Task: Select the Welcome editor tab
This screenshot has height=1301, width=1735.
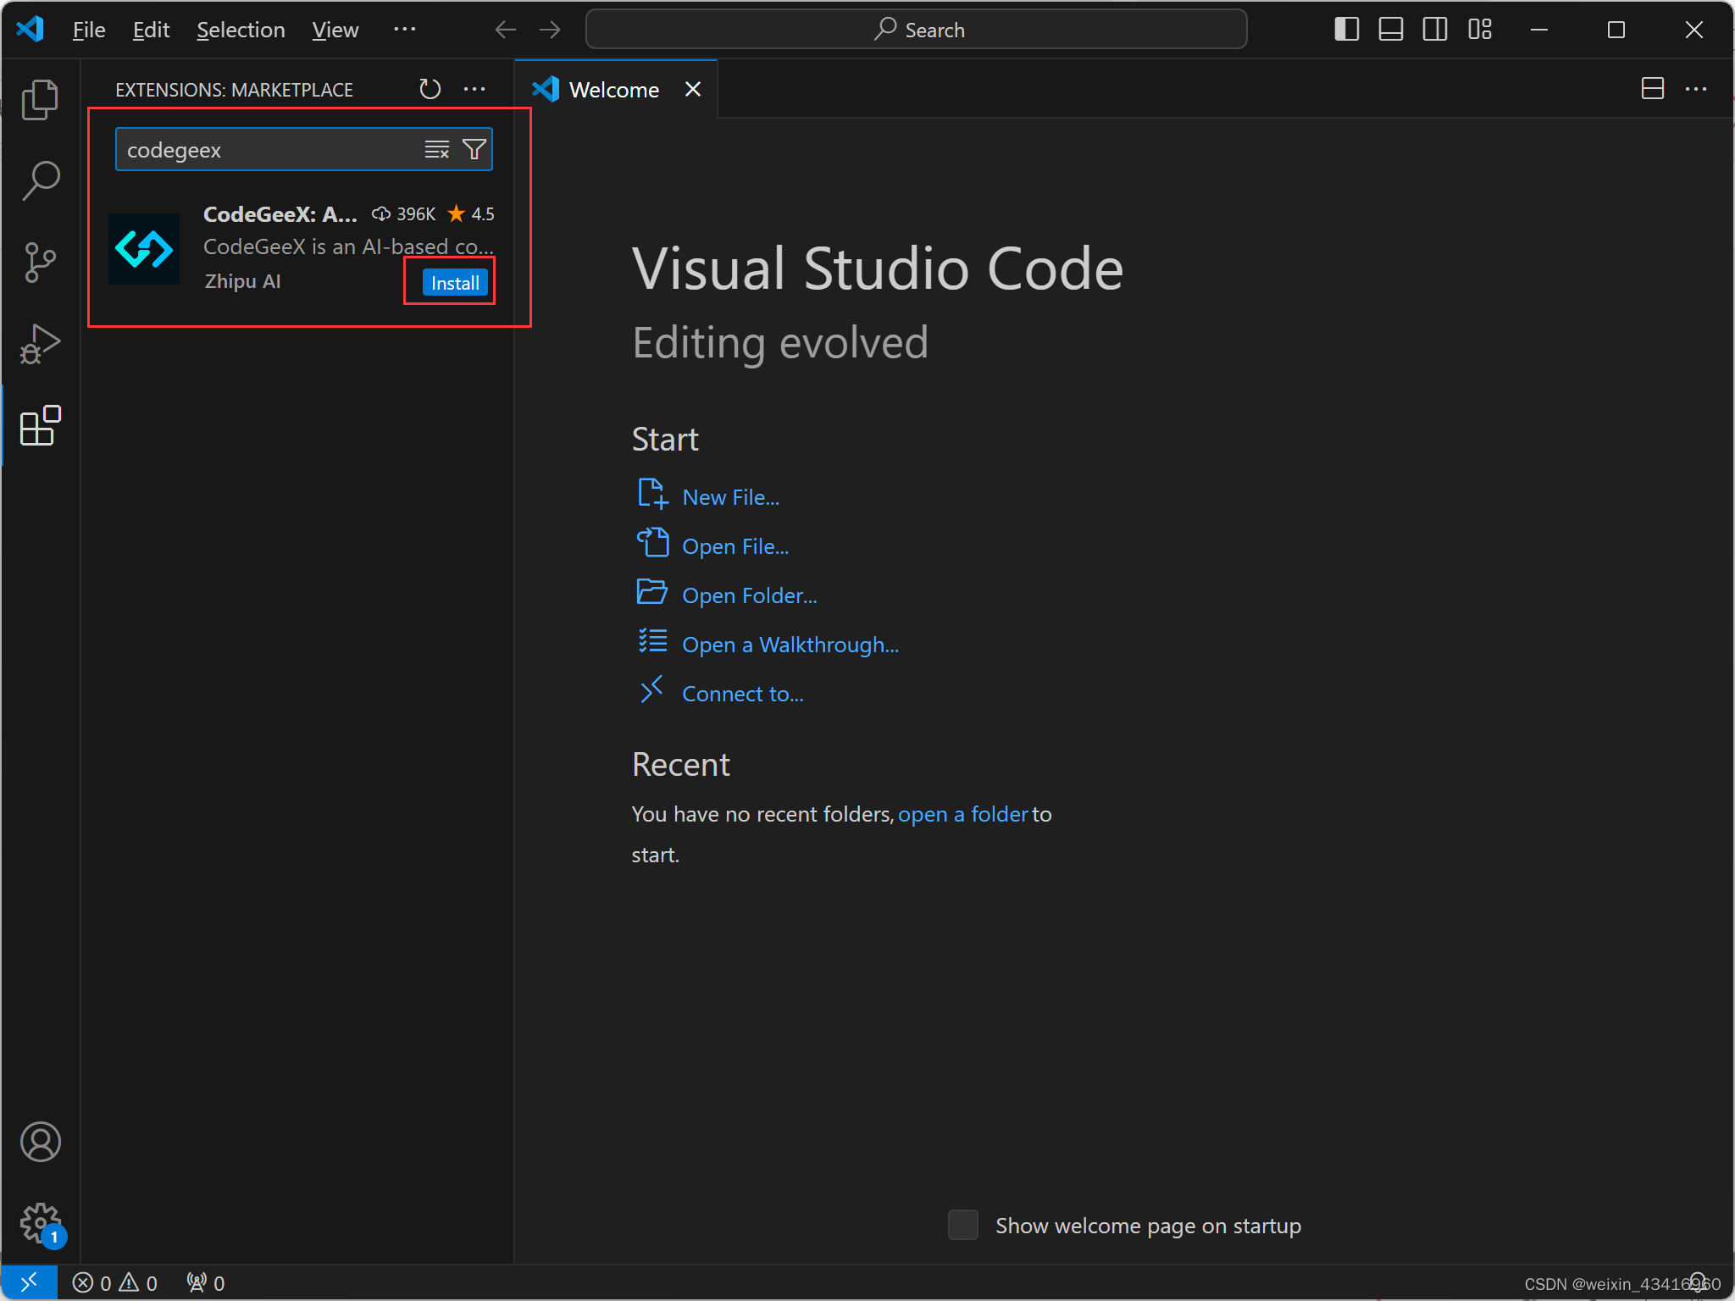Action: click(x=617, y=89)
